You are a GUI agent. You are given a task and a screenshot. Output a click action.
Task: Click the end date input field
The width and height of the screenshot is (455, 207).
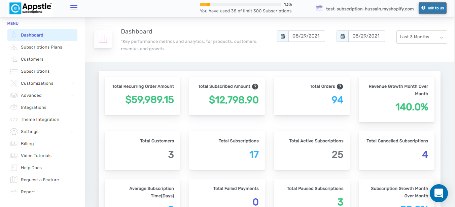[366, 36]
